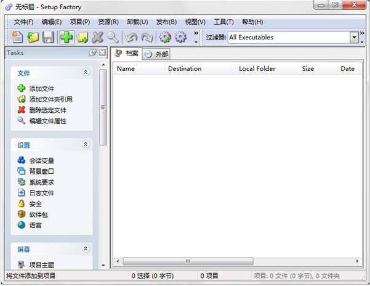
Task: Open the 发布(B) menu
Action: [166, 22]
